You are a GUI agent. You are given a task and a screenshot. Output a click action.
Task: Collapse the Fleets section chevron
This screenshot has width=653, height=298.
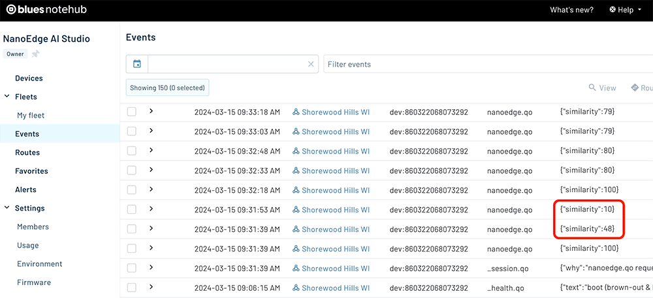coord(7,96)
